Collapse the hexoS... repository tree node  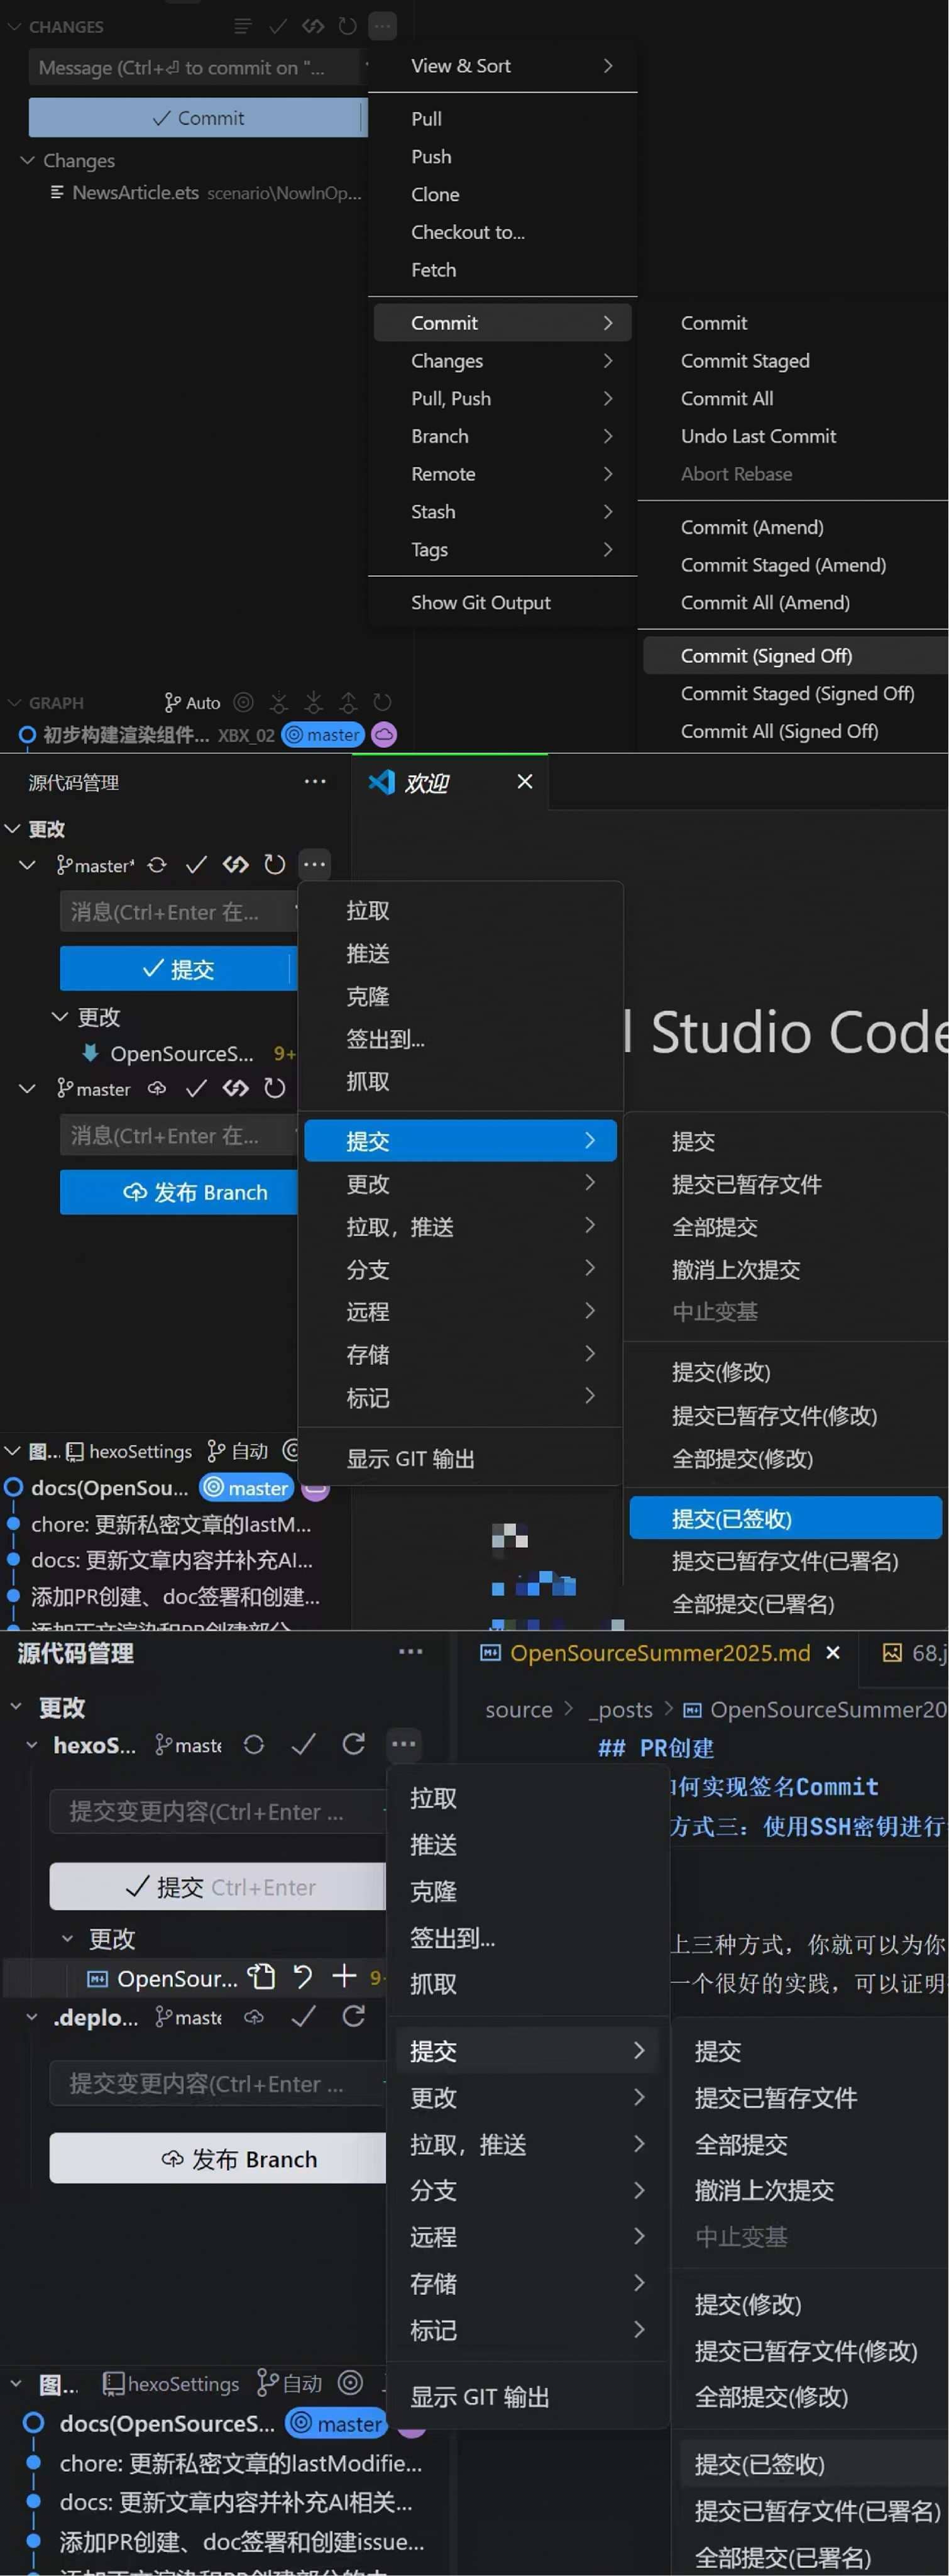[31, 1745]
